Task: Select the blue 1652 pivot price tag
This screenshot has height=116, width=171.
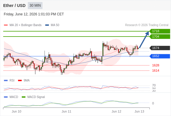Action: pos(160,56)
